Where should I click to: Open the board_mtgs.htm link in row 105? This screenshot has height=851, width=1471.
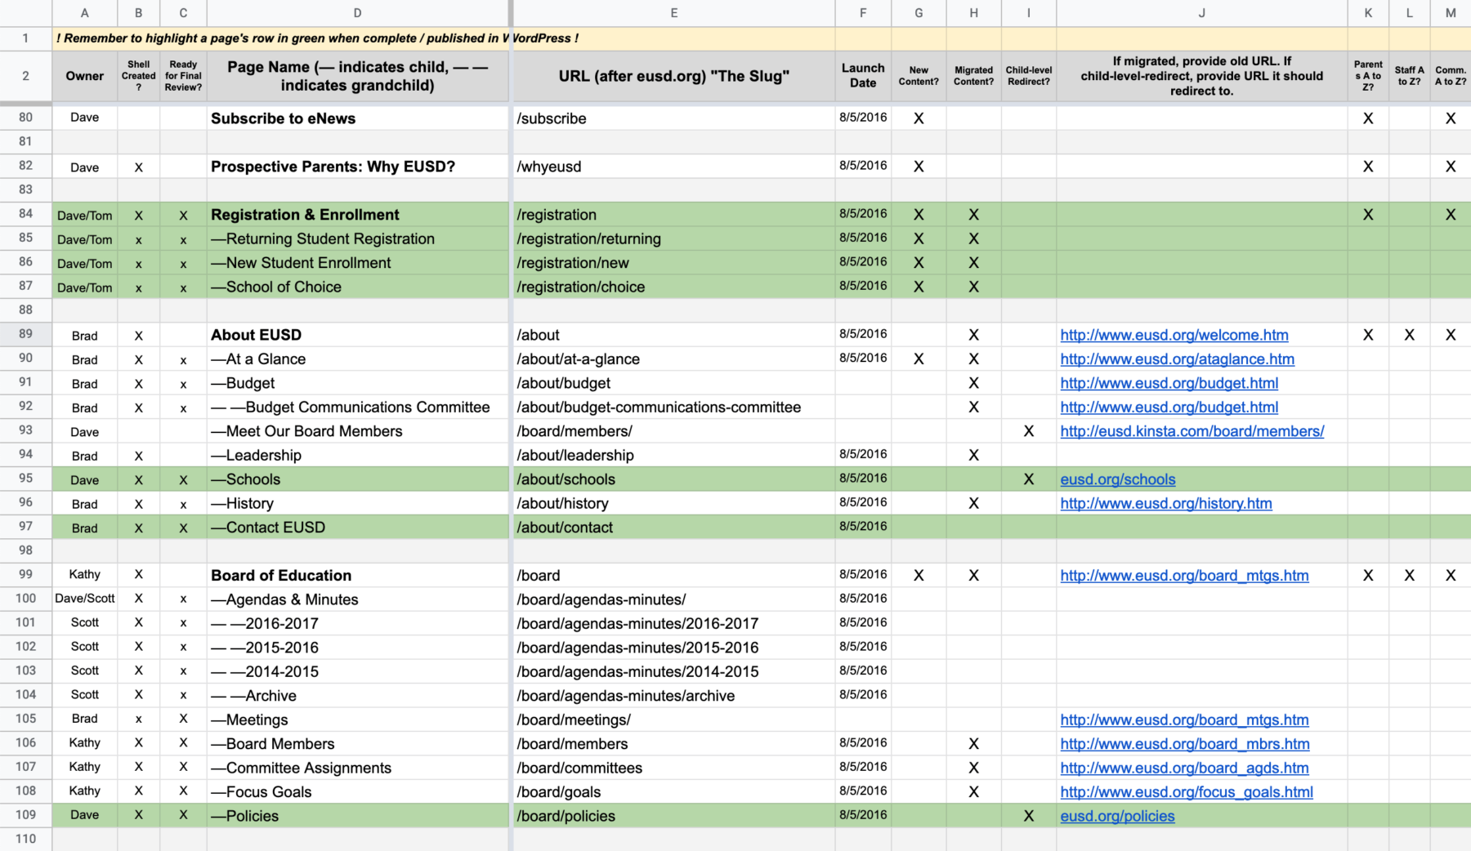[1184, 720]
